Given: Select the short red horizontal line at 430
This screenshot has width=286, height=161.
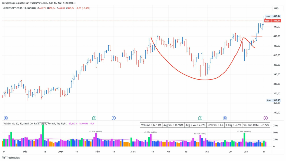Looking at the screenshot, I should click(x=257, y=36).
